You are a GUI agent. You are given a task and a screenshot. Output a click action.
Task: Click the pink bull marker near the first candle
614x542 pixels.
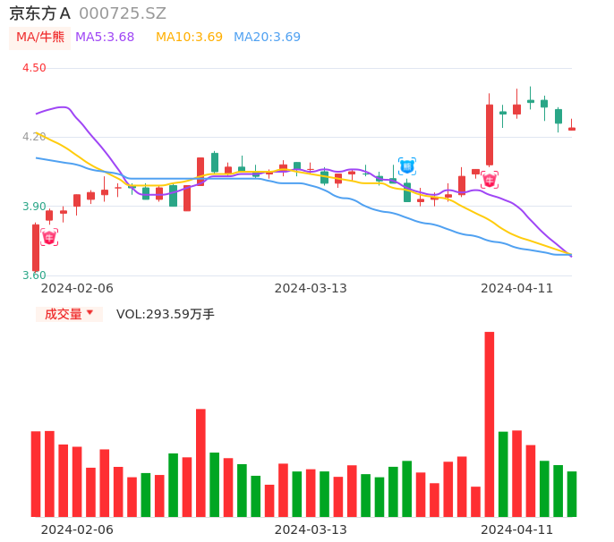pyautogui.click(x=49, y=237)
